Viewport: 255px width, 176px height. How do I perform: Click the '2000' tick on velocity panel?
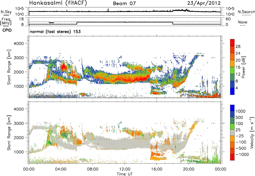18,138
